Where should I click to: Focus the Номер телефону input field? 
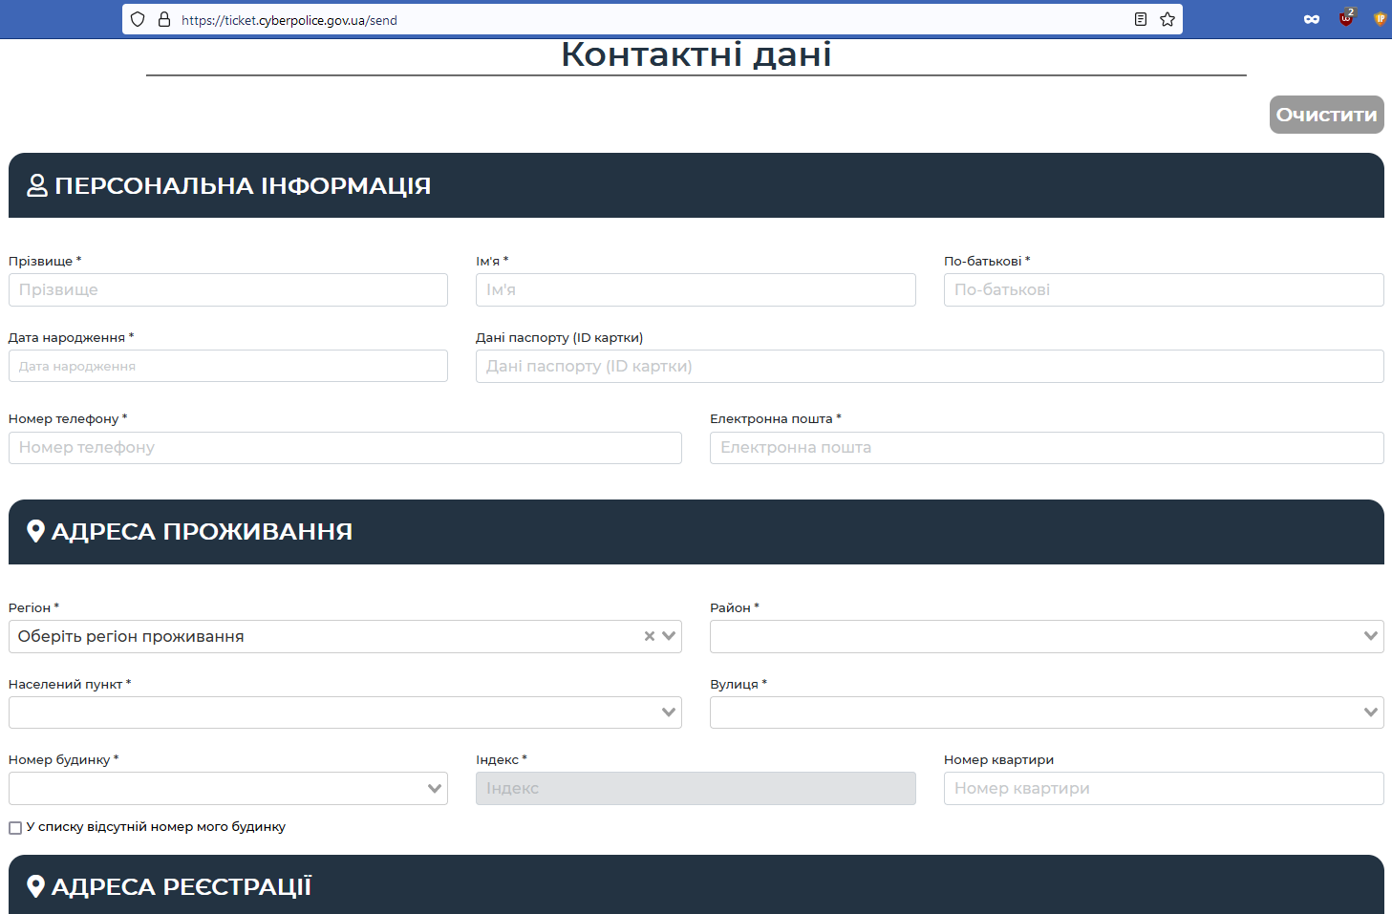[345, 448]
